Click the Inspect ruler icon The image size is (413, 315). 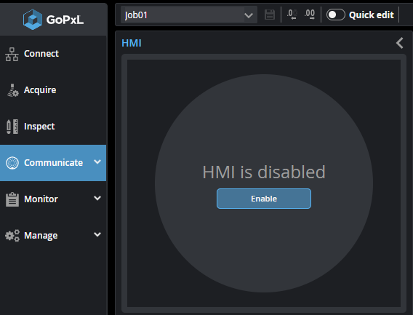tap(12, 127)
